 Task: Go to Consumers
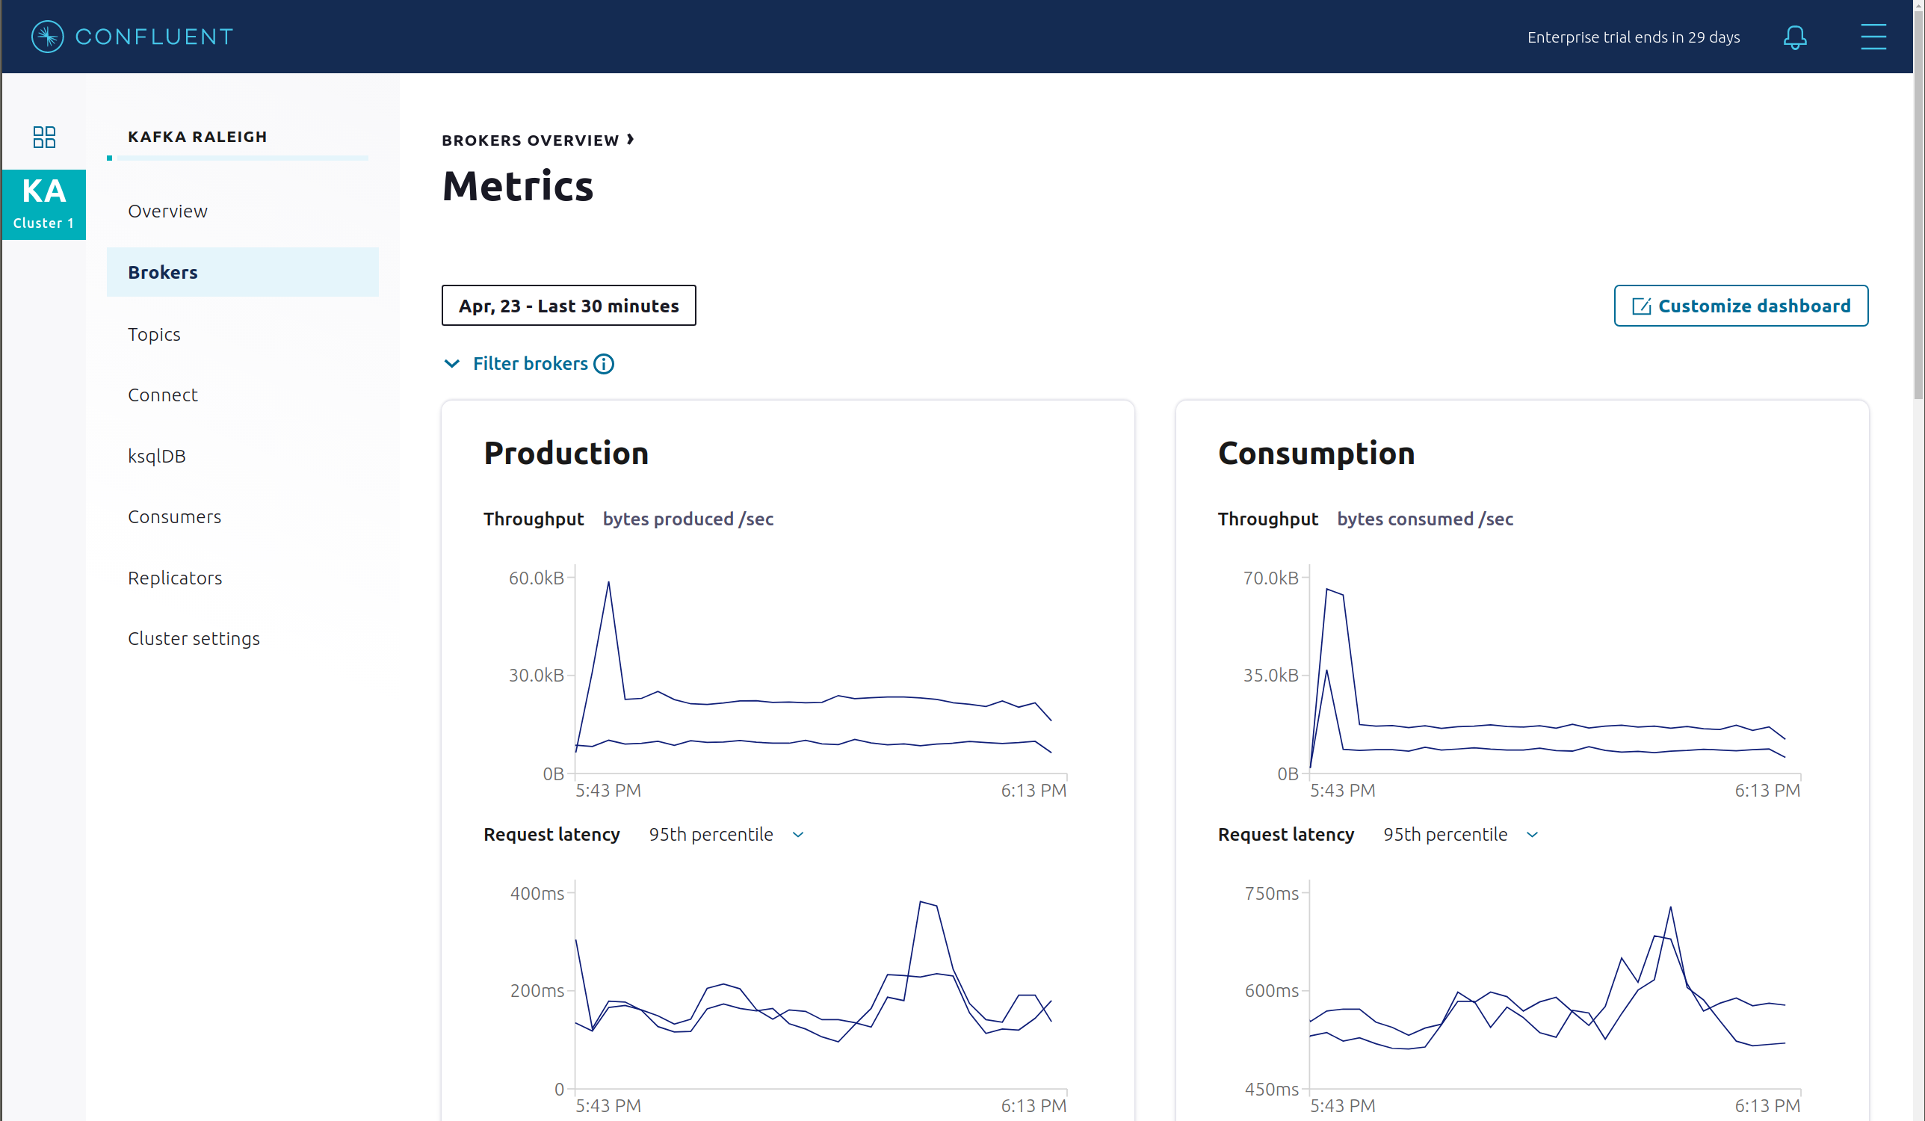coord(174,516)
